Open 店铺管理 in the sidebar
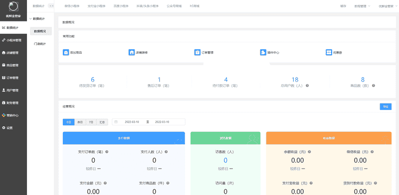 point(13,53)
